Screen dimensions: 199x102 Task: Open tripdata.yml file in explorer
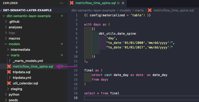(x=22, y=78)
